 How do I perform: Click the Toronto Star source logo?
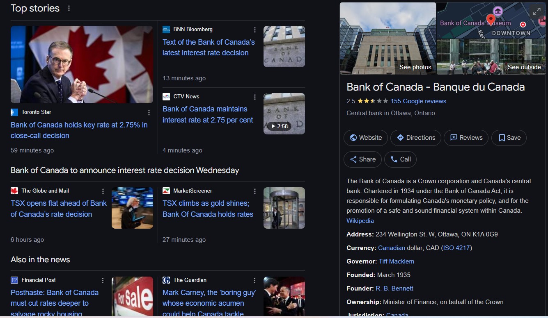coord(14,112)
